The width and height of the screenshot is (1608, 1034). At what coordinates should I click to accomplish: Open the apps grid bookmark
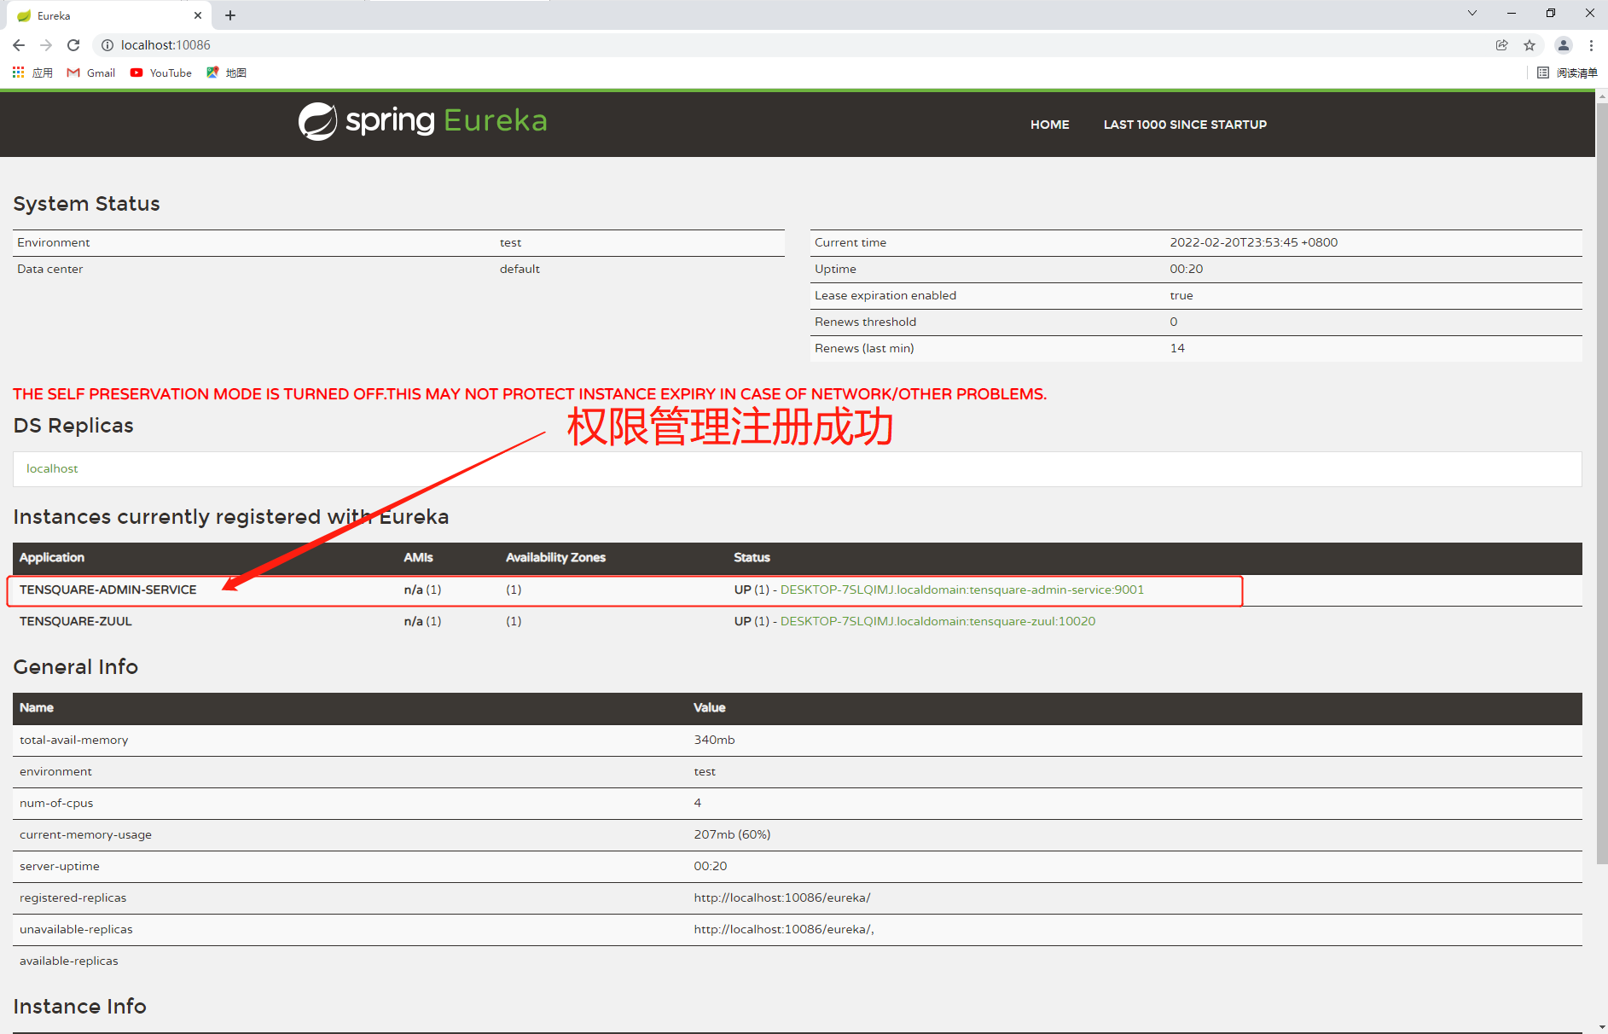[32, 73]
